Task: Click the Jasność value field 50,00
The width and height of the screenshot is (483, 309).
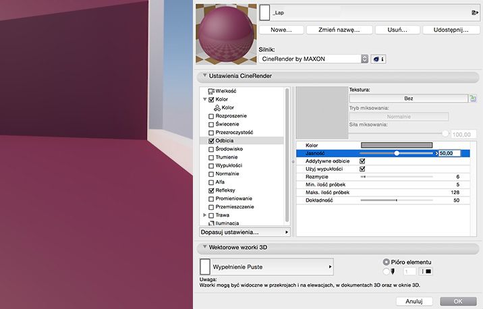Action: pos(449,153)
